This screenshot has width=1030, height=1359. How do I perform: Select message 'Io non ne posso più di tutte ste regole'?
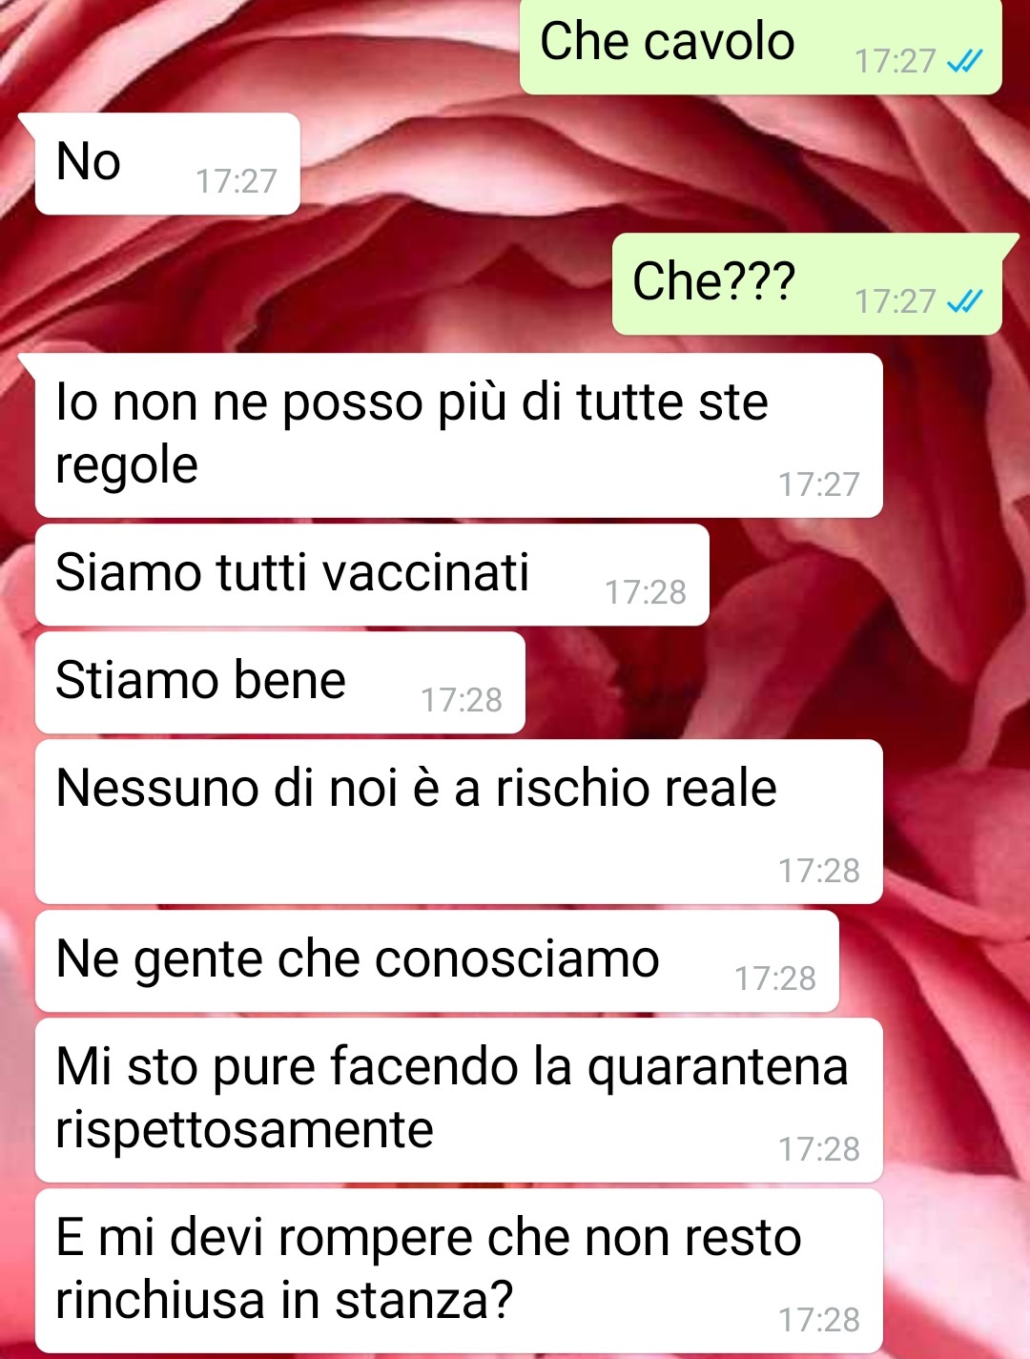(459, 436)
